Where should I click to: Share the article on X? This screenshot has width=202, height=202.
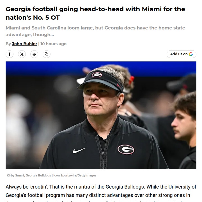[22, 54]
